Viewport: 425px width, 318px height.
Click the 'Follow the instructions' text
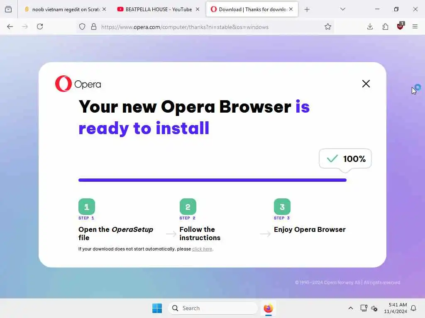click(x=200, y=234)
